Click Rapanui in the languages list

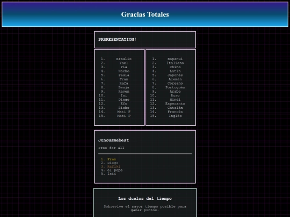pyautogui.click(x=175, y=59)
